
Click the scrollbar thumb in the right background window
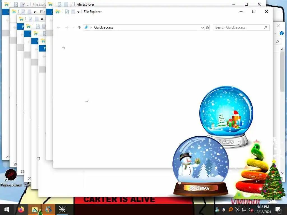(282, 72)
